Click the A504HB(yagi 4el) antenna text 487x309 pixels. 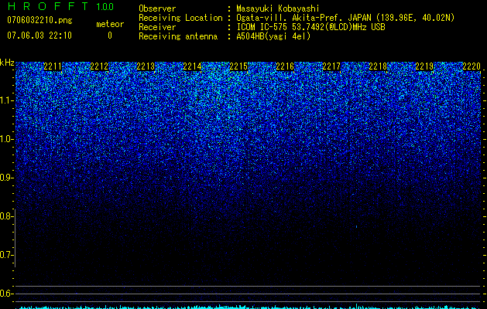273,36
